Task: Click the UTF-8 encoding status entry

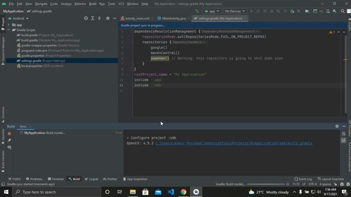Action: point(313,184)
